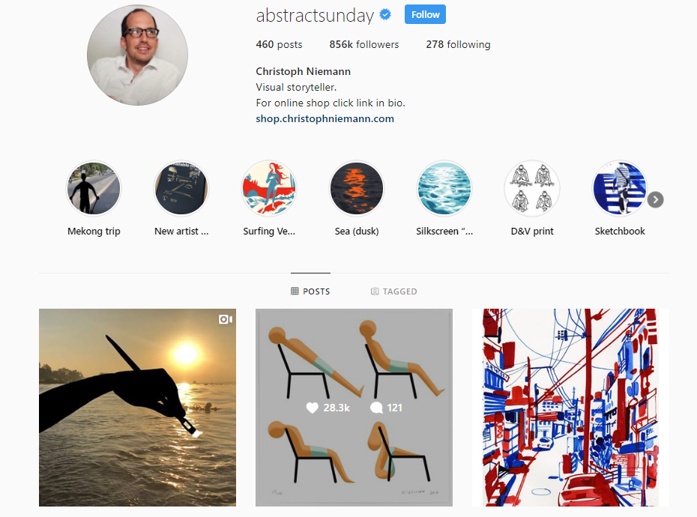Viewport: 697px width, 517px height.
Task: Show more highlights with right arrow
Action: click(x=655, y=199)
